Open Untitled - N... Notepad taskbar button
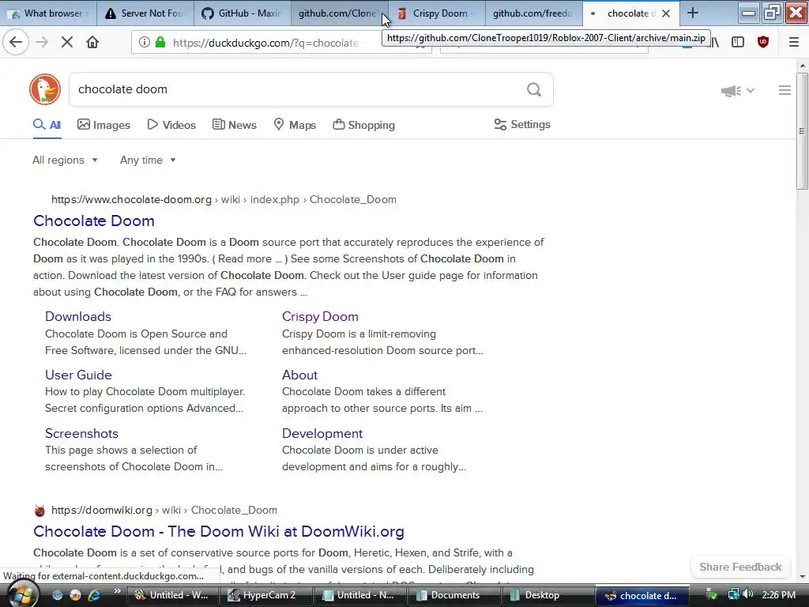This screenshot has height=607, width=809. [360, 595]
